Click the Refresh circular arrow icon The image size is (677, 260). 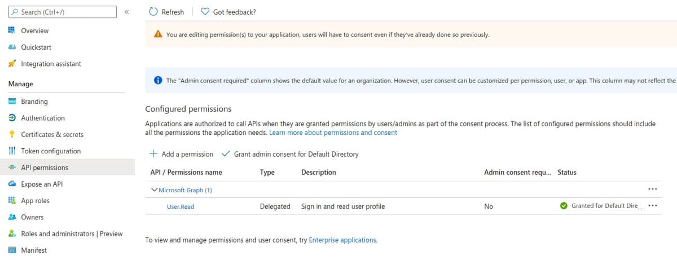(153, 12)
